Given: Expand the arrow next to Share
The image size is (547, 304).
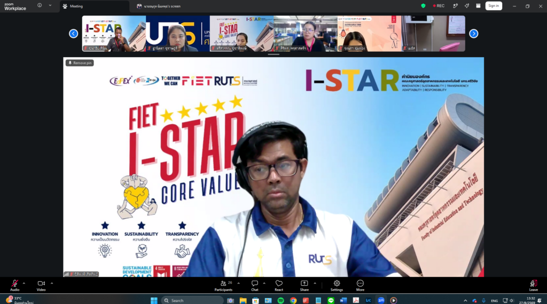Looking at the screenshot, I should pyautogui.click(x=315, y=283).
